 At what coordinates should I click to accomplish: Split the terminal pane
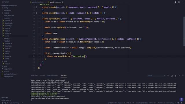[172, 76]
